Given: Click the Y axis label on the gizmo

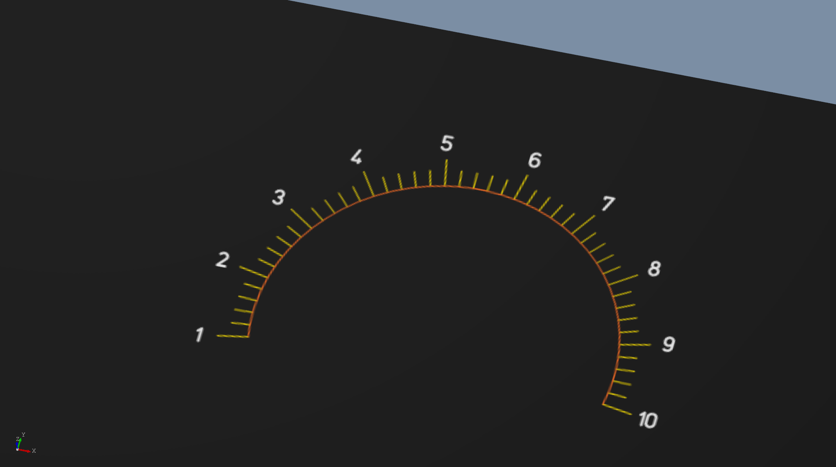Looking at the screenshot, I should (x=24, y=435).
